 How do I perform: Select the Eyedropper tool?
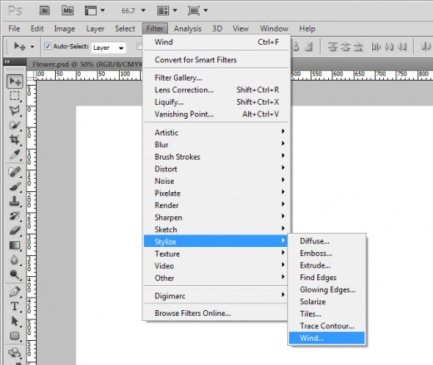click(x=14, y=155)
